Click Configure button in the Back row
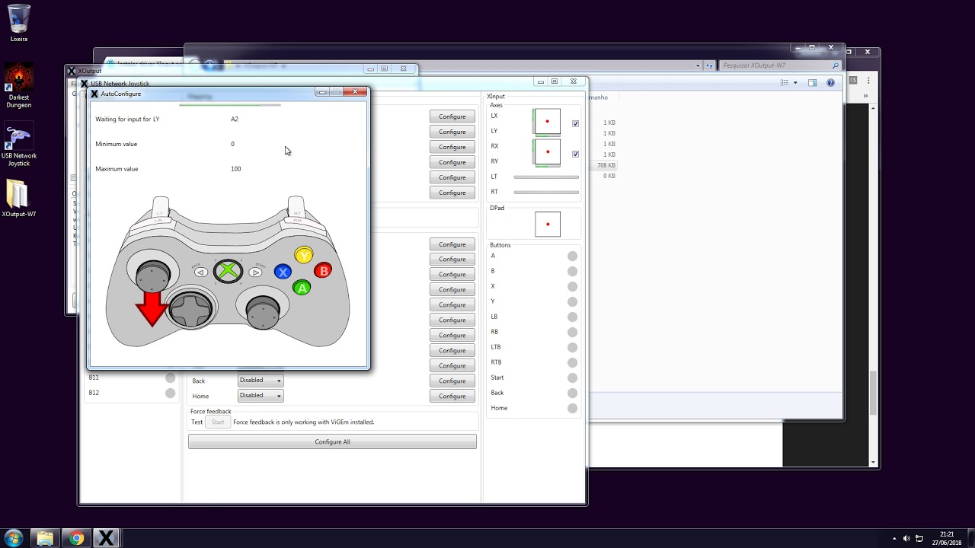The image size is (975, 548). (x=452, y=381)
